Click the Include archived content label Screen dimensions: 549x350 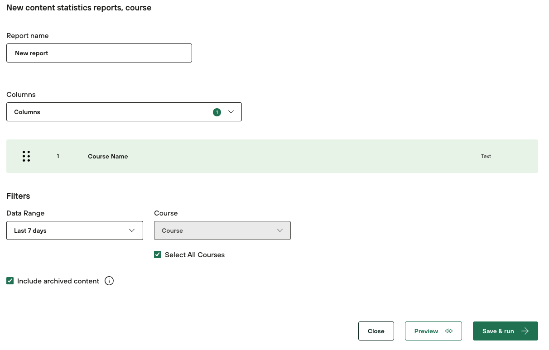coord(58,281)
